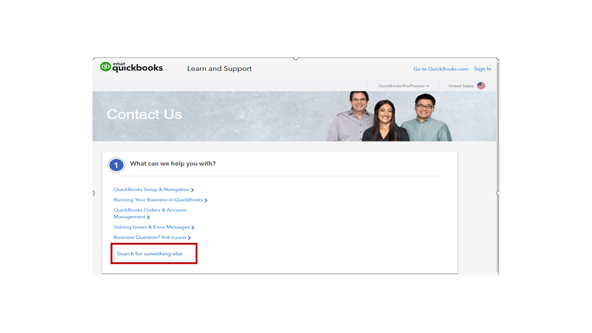Click chevron next to Ask a peer
The height and width of the screenshot is (333, 592).
pyautogui.click(x=189, y=238)
